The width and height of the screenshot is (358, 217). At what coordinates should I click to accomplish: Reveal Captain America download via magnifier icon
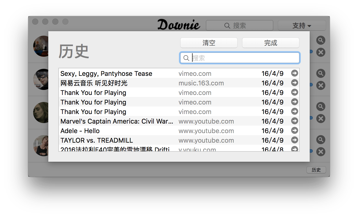[321, 73]
